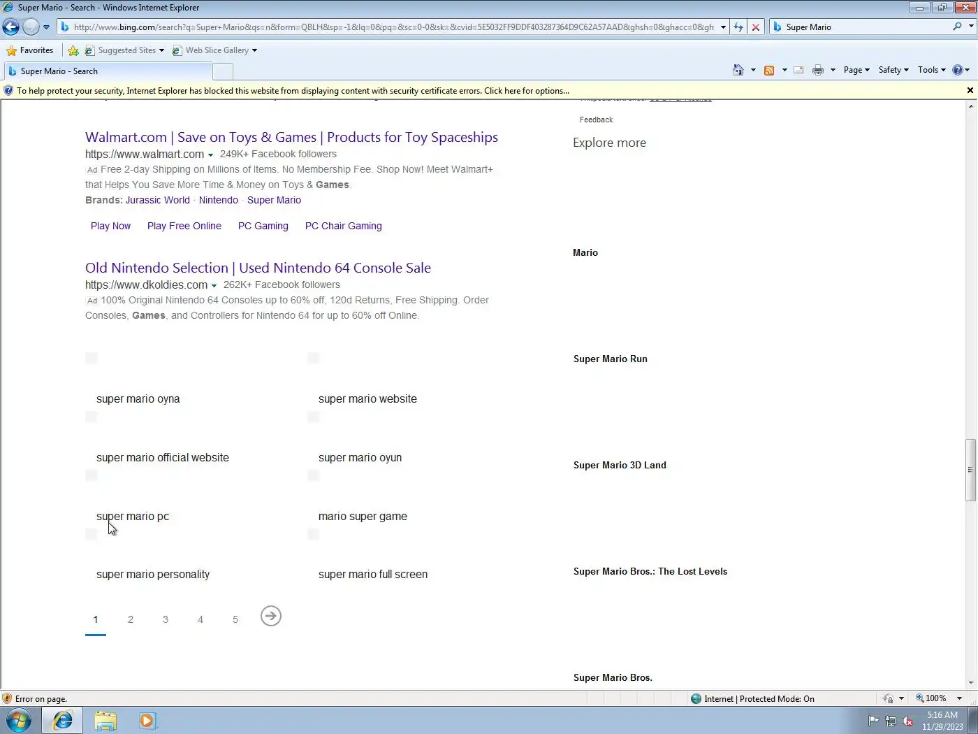The width and height of the screenshot is (978, 734).
Task: Open Suggested Sites dropdown
Action: (124, 50)
